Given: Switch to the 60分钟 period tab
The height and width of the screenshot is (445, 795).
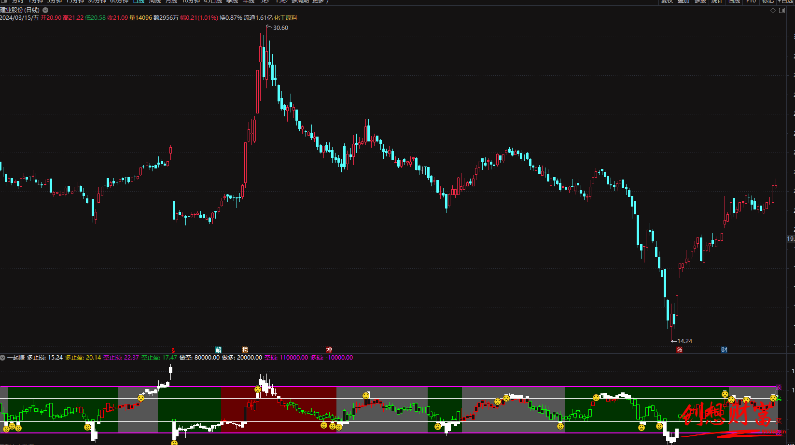Looking at the screenshot, I should click(119, 1).
